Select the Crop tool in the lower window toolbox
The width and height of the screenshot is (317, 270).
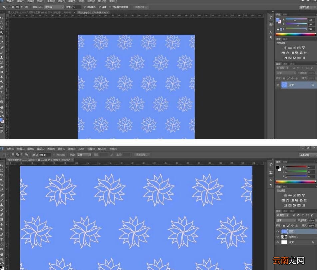point(2,185)
